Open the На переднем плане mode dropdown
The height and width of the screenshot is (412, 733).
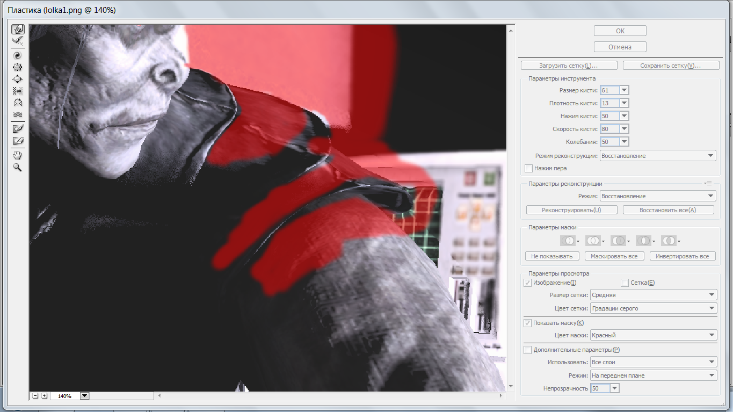coord(654,375)
